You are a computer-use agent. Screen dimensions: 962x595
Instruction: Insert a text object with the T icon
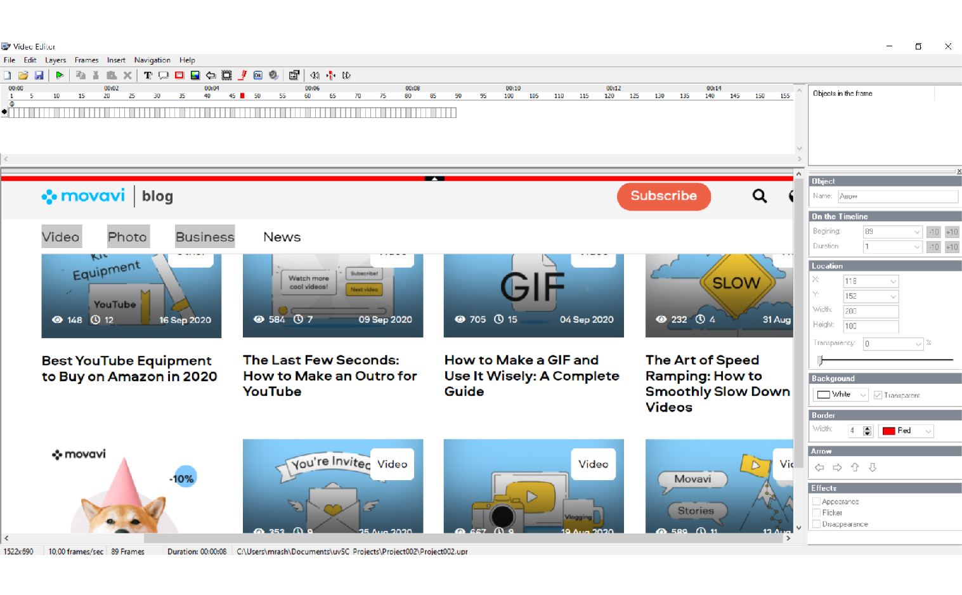tap(148, 75)
